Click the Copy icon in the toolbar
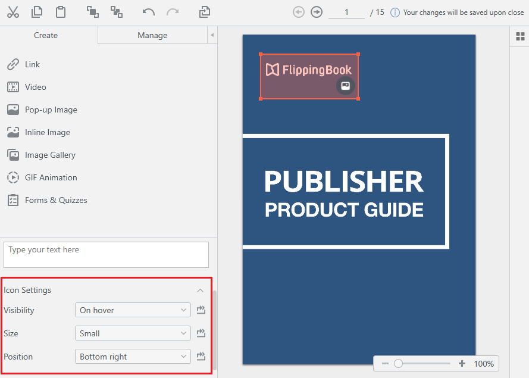 pos(37,12)
